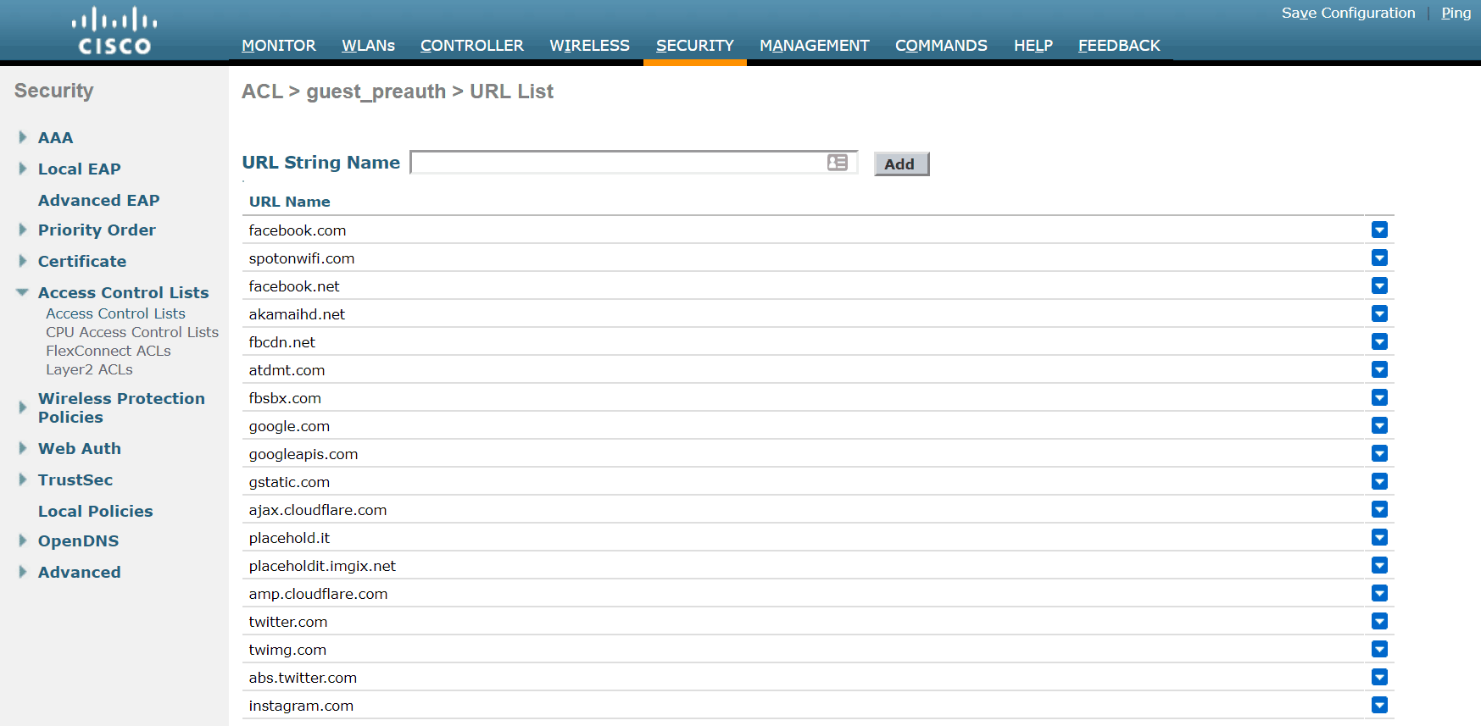
Task: Go to the CONTROLLER tab
Action: (472, 46)
